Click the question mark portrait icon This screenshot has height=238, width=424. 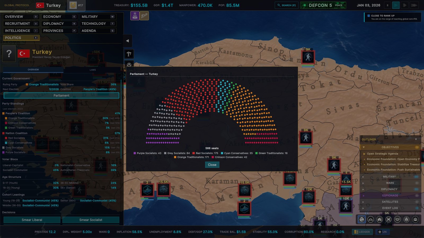click(x=9, y=54)
